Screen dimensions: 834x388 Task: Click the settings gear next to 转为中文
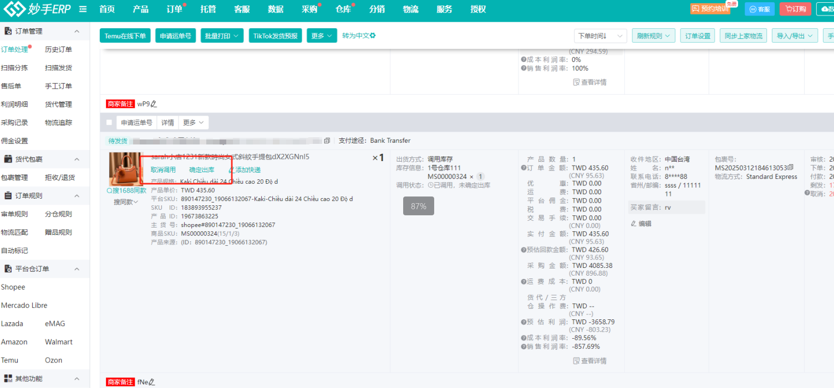point(373,35)
